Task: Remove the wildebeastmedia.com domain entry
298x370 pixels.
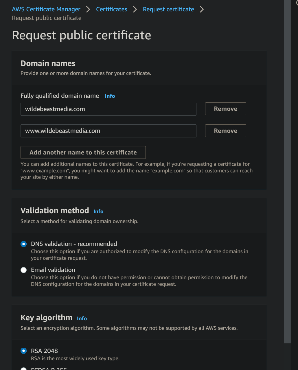Action: pyautogui.click(x=225, y=109)
